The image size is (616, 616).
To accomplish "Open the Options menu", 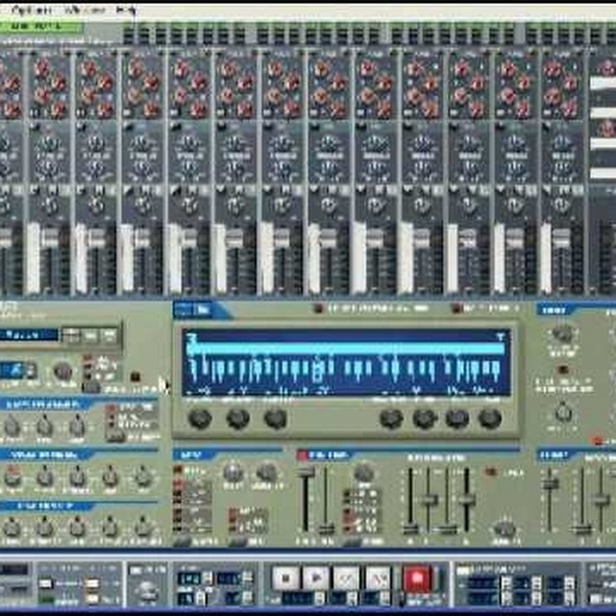I will [x=32, y=10].
